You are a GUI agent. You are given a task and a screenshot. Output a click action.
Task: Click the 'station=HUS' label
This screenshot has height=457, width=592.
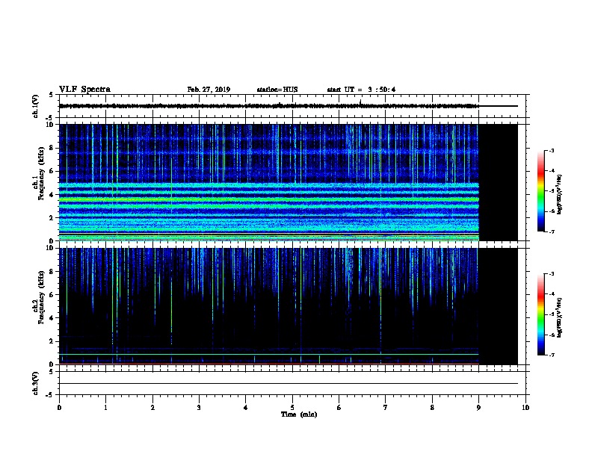point(277,90)
